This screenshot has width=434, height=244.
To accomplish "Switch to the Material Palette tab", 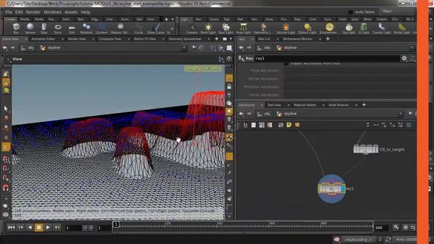I will point(304,105).
